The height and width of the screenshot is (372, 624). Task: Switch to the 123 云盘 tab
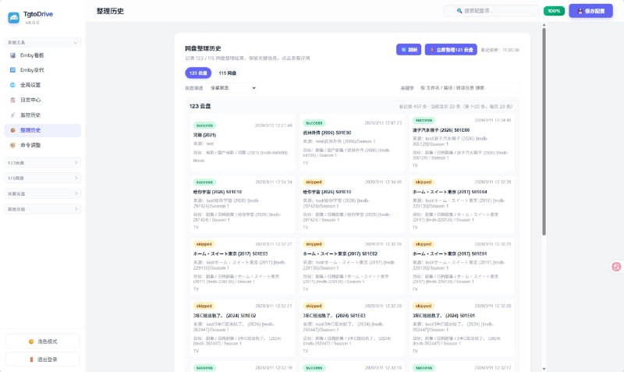[x=198, y=73]
